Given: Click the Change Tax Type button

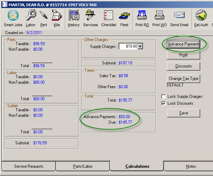Looking at the screenshot, I should 183,79.
